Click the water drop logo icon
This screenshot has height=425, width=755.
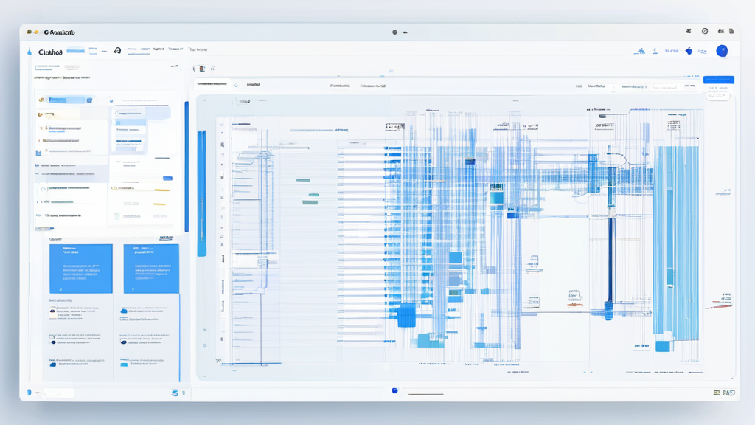click(x=29, y=52)
